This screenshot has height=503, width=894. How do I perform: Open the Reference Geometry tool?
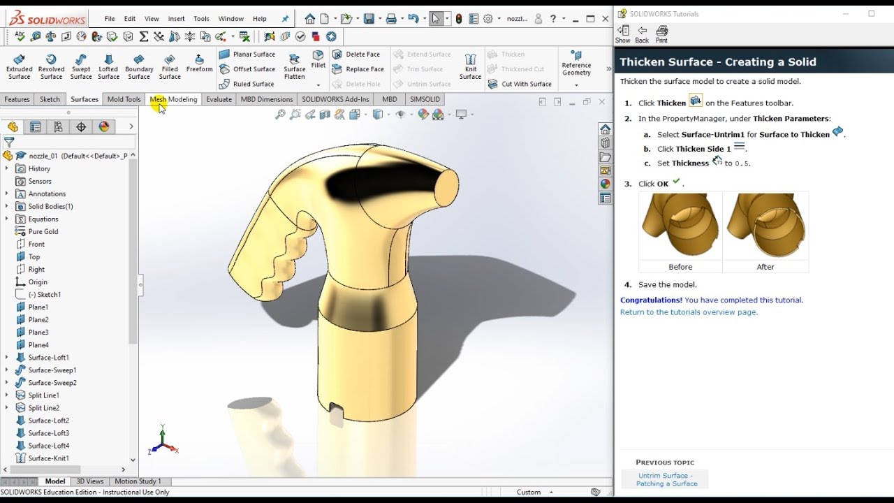(576, 64)
